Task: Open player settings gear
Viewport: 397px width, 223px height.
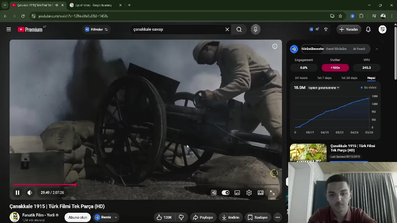Action: [x=249, y=193]
